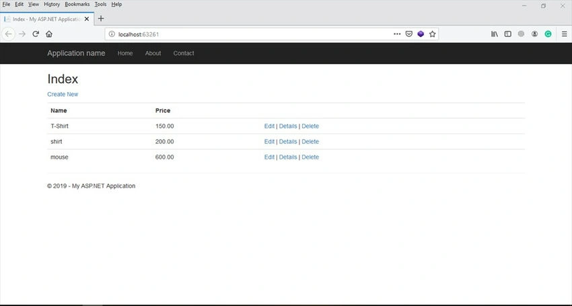Open page actions three-dots menu
The width and height of the screenshot is (572, 306).
(x=397, y=34)
